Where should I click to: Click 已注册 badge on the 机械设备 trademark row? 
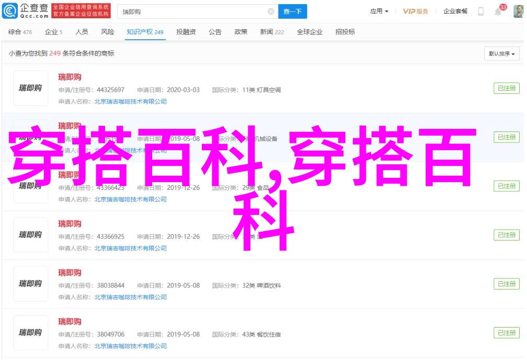(x=507, y=137)
